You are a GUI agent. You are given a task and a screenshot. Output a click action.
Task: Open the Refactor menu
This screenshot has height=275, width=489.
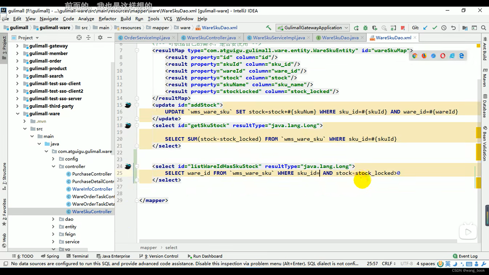[x=107, y=19]
